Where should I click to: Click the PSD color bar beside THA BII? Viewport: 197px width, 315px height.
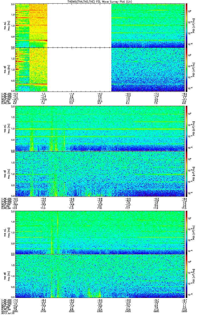(187, 69)
